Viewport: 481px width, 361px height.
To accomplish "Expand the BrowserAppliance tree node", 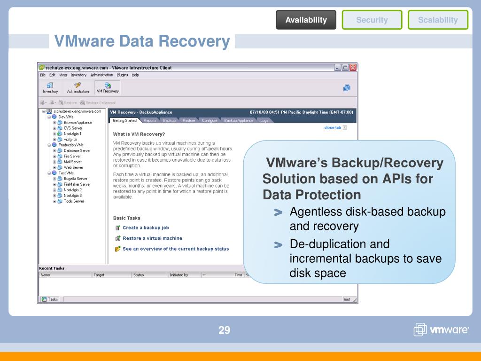I will point(54,123).
